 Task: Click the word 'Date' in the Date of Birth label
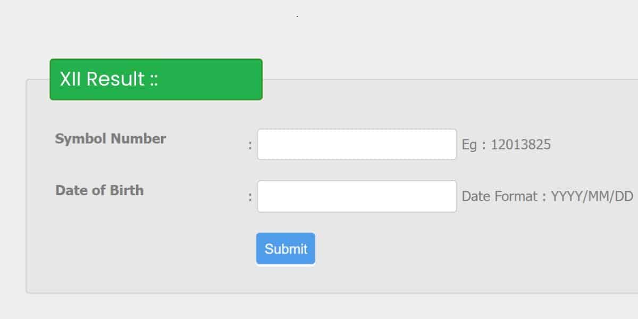click(x=69, y=190)
